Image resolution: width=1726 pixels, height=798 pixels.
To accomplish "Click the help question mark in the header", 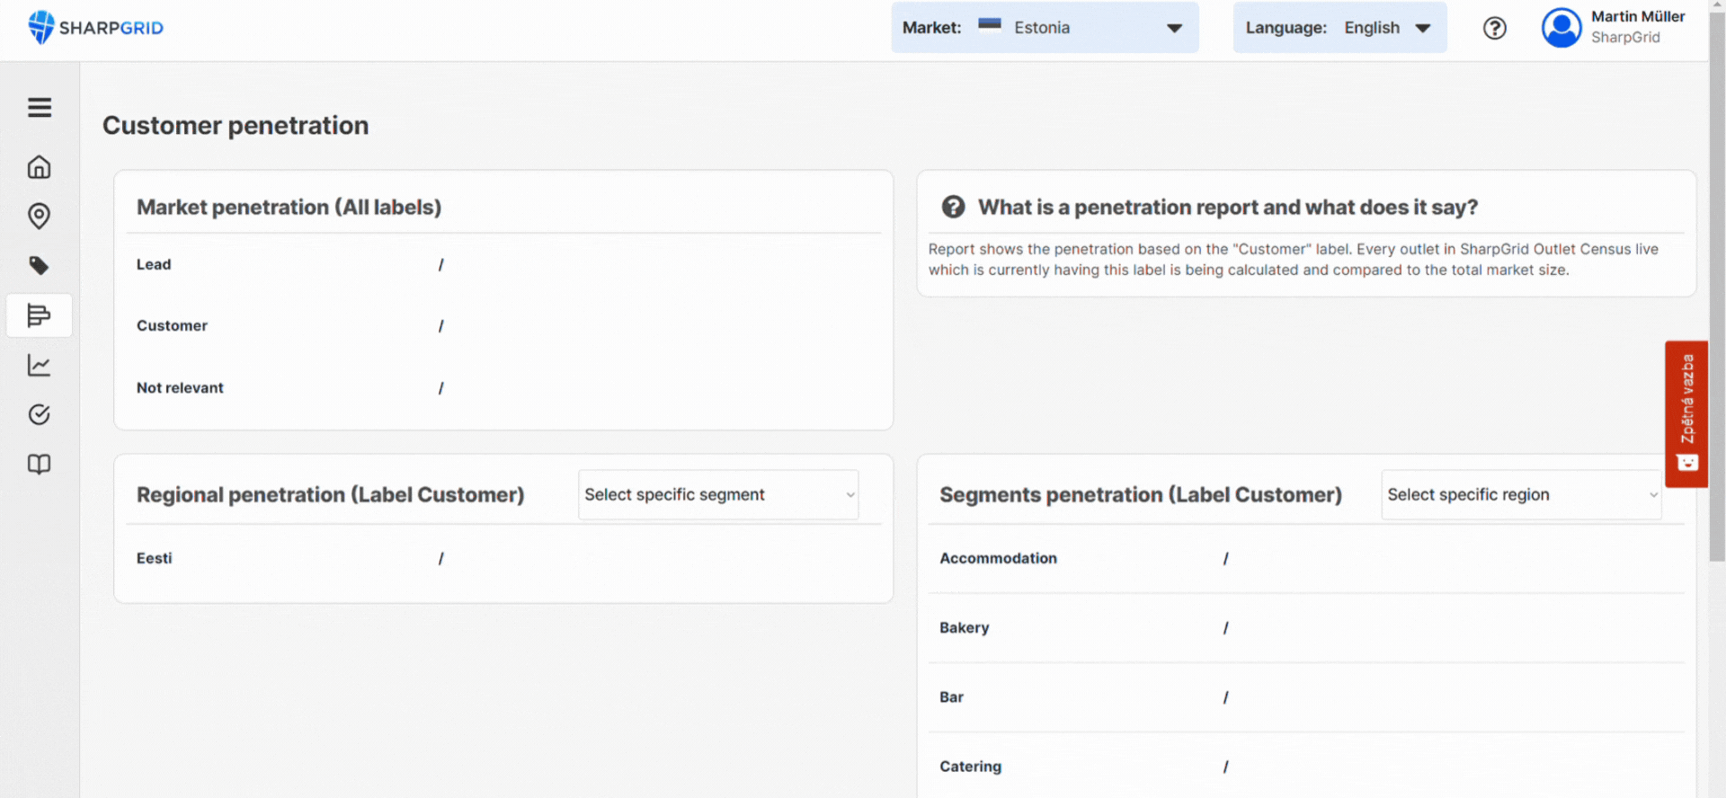I will tap(1494, 28).
